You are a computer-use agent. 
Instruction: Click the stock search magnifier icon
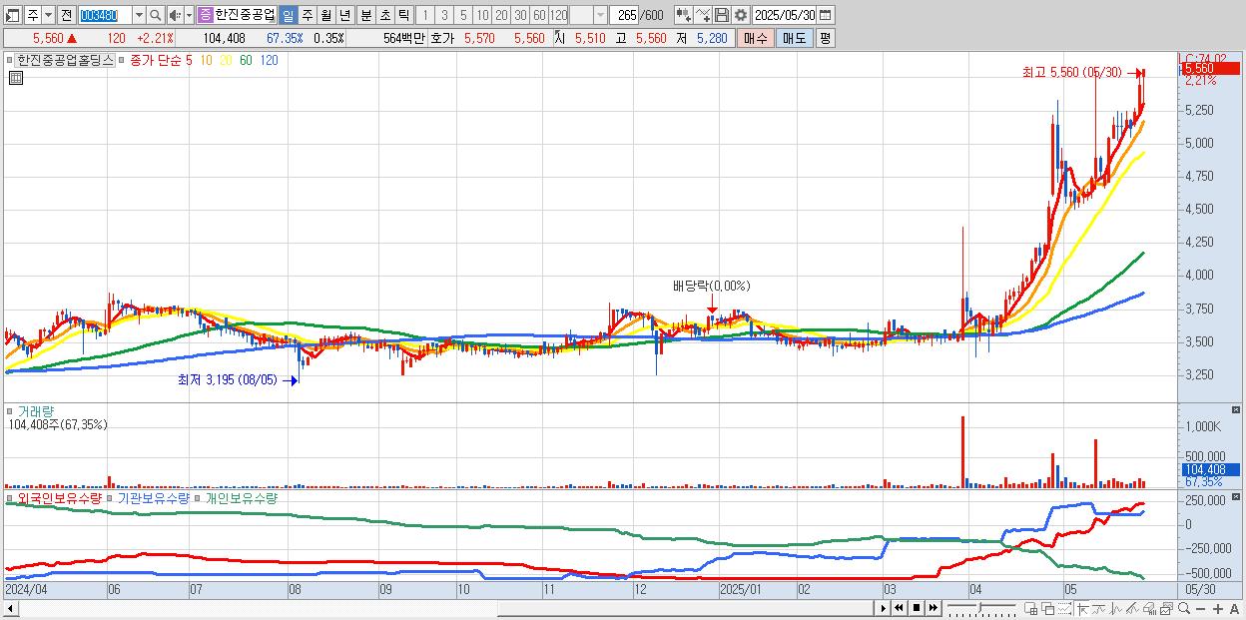coord(155,15)
